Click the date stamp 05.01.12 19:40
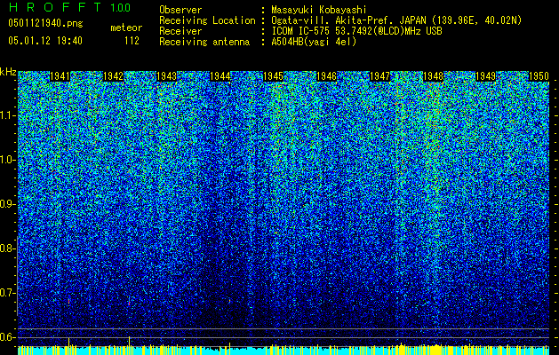 (x=45, y=41)
